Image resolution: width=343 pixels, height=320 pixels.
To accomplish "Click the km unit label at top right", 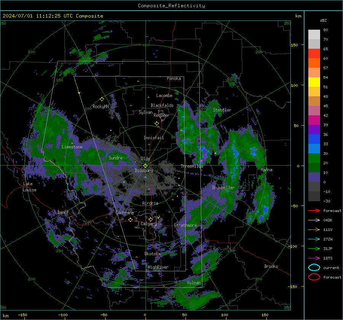I will (298, 16).
